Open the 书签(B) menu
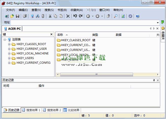 (62, 10)
